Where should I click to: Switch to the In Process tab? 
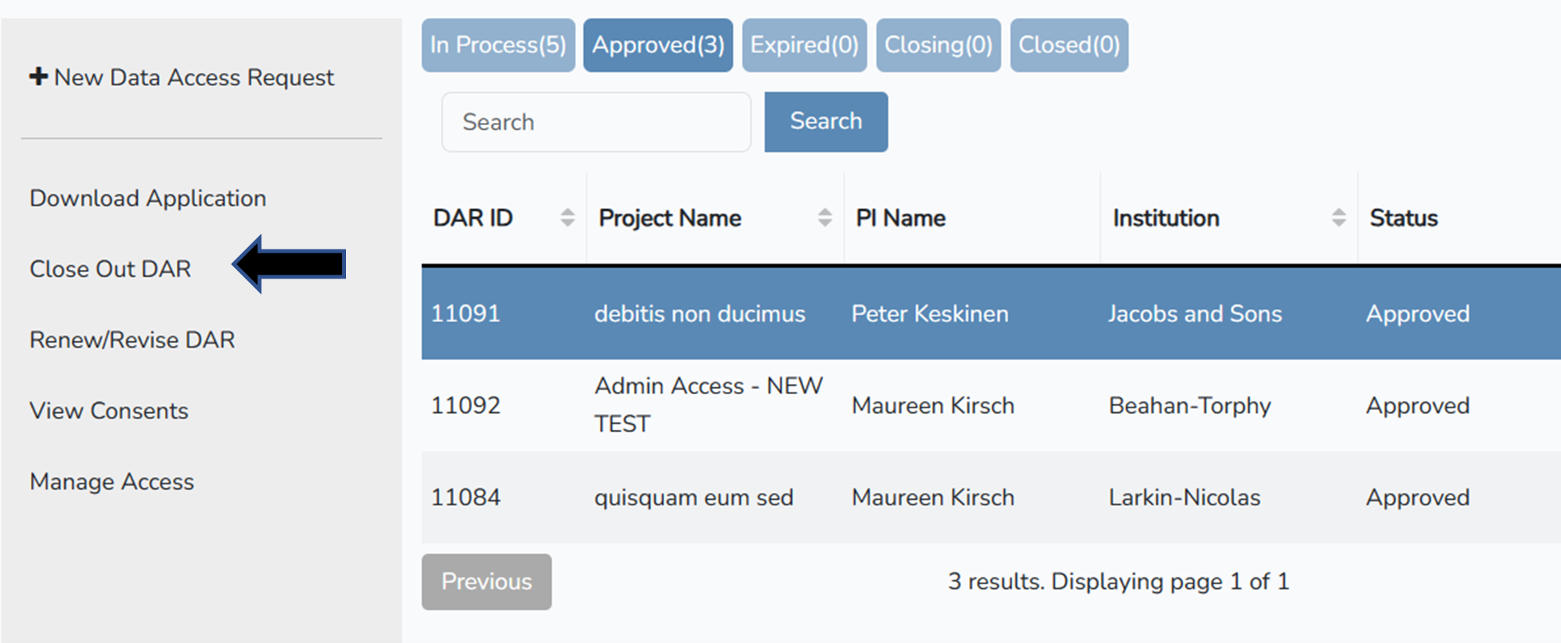(x=498, y=45)
